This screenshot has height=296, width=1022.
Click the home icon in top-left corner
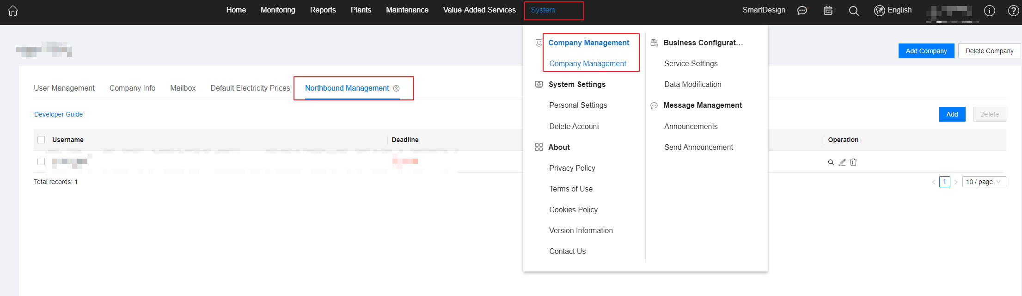13,11
